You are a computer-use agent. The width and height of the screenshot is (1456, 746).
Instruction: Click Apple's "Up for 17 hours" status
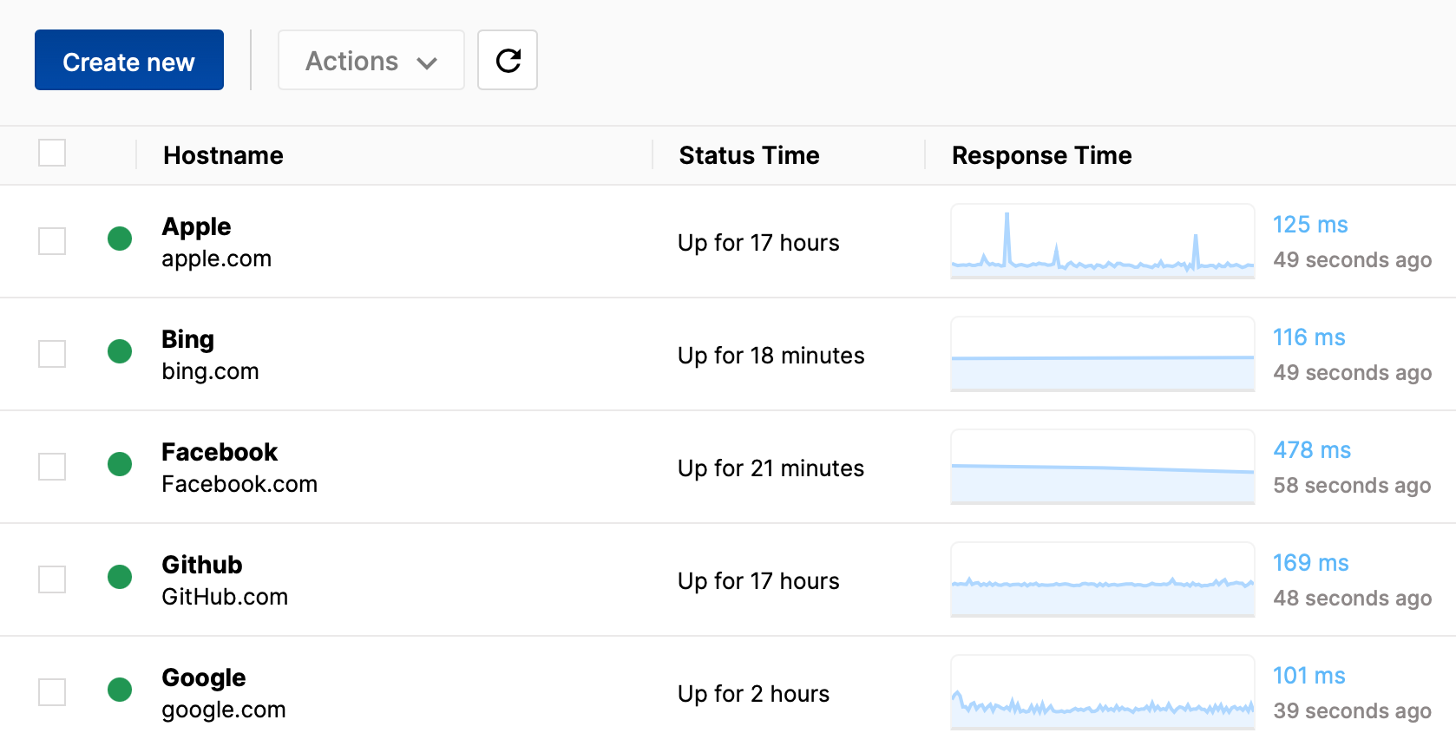[758, 243]
